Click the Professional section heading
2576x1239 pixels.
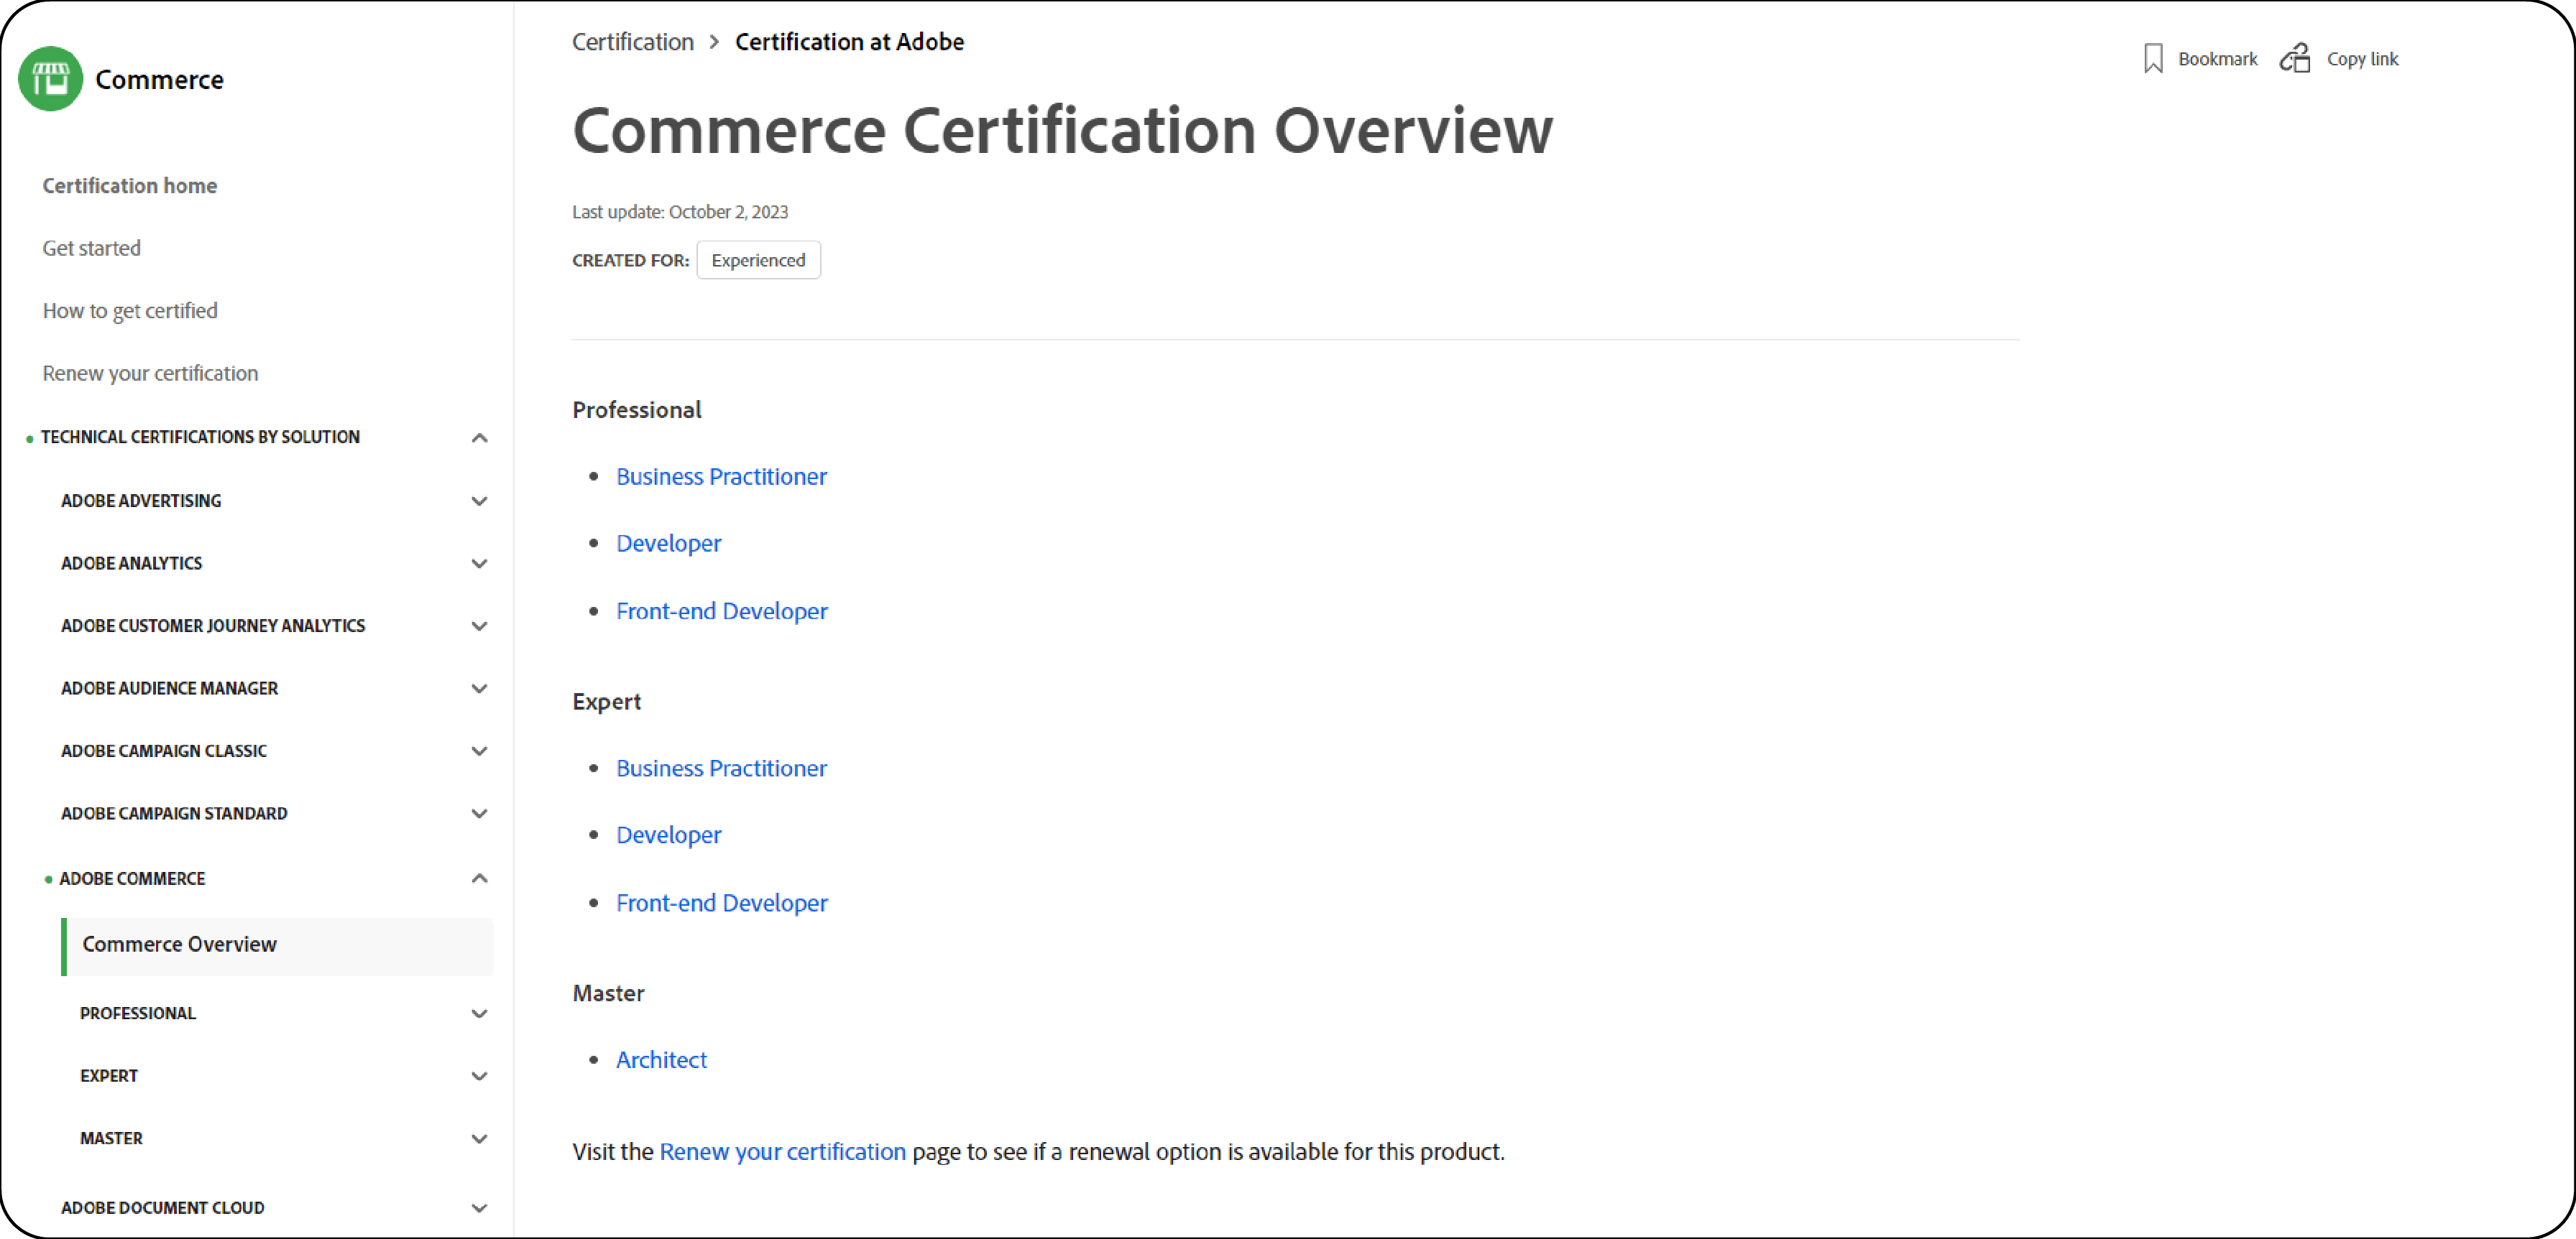coord(637,409)
